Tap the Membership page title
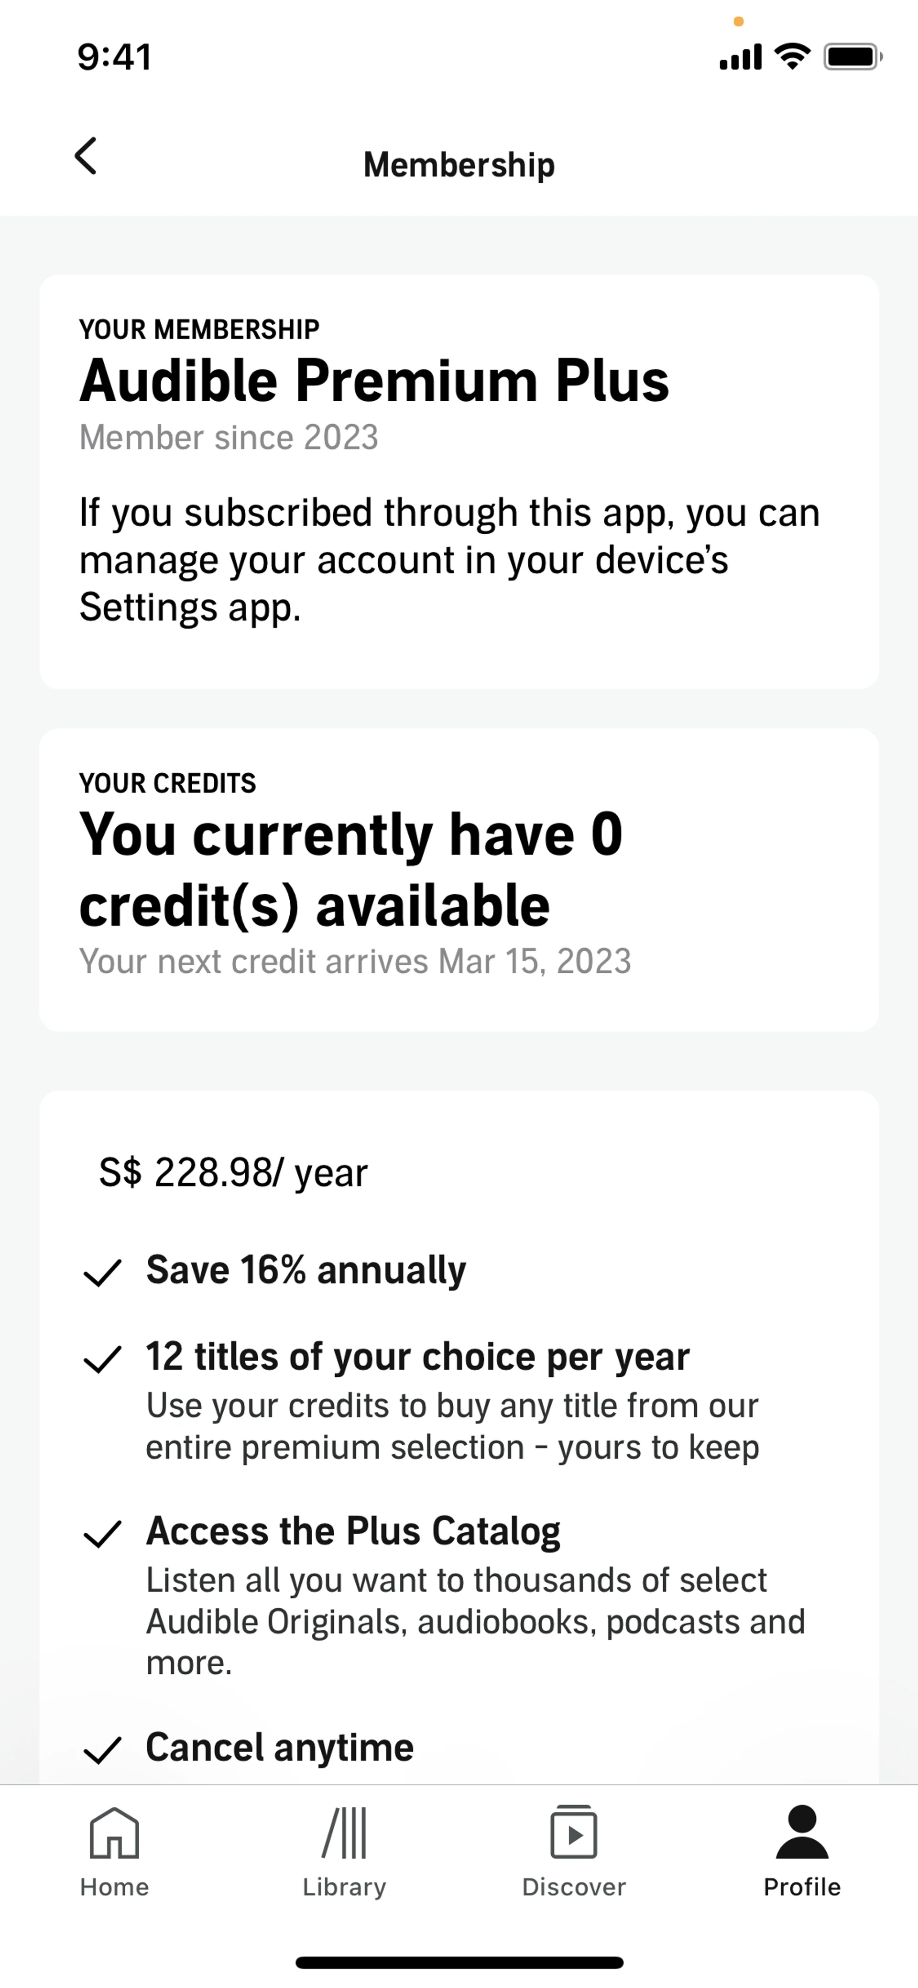The width and height of the screenshot is (918, 1988). [x=459, y=165]
